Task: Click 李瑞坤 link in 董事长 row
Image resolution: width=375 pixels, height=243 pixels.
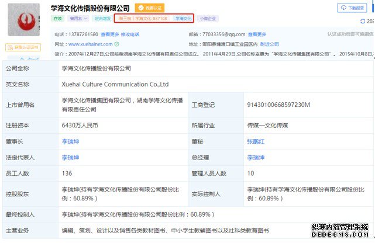Action: tap(70, 141)
